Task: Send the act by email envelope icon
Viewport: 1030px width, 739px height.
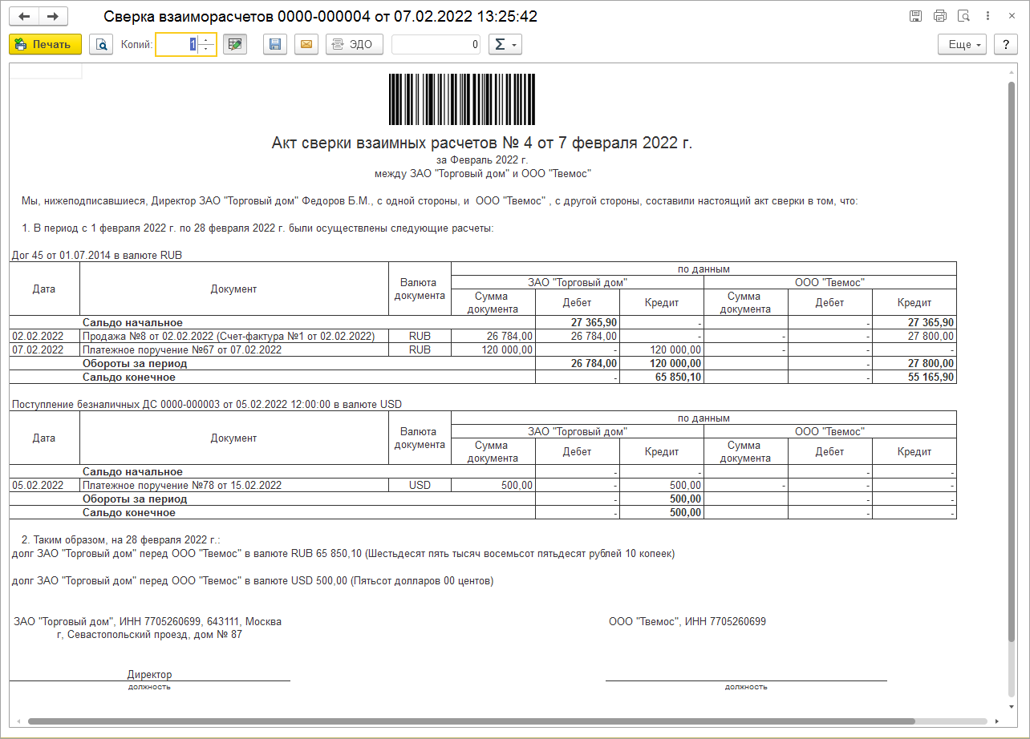Action: pyautogui.click(x=306, y=44)
